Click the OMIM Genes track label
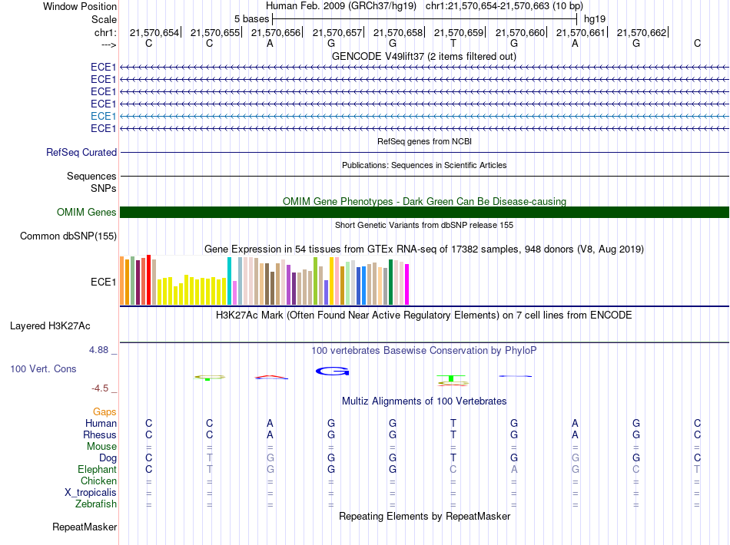730x545 pixels. tap(86, 213)
